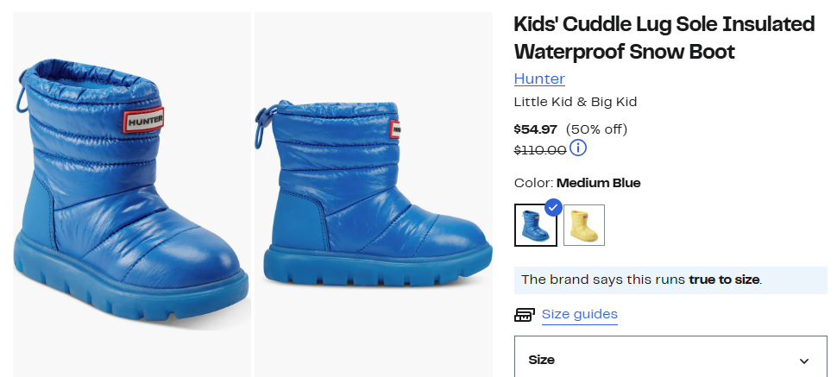Click the 'Little Kid & Big Kid' text
This screenshot has height=377, width=837.
(576, 102)
